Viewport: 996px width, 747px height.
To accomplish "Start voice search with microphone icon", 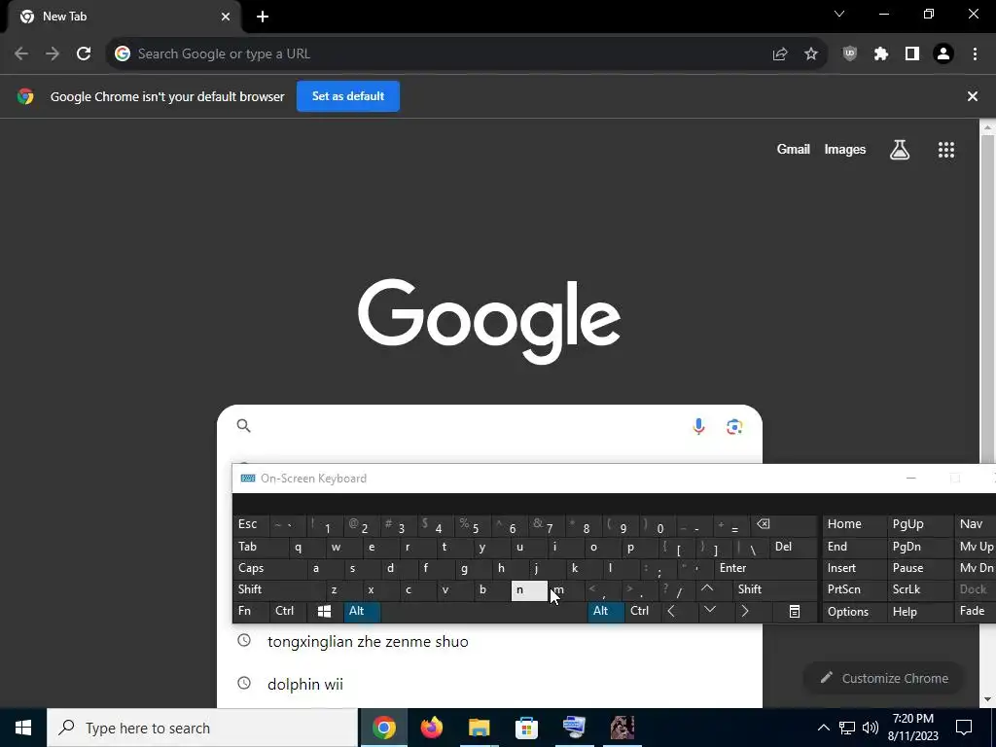I will click(x=698, y=426).
